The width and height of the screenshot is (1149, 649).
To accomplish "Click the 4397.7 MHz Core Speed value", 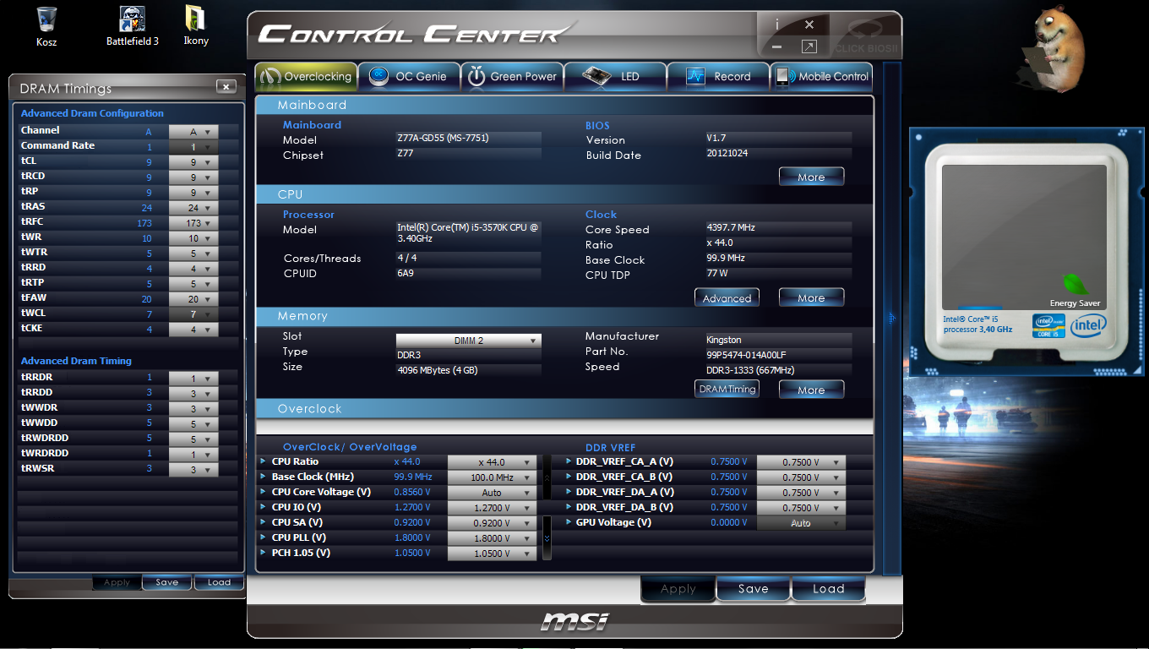I will coord(731,227).
